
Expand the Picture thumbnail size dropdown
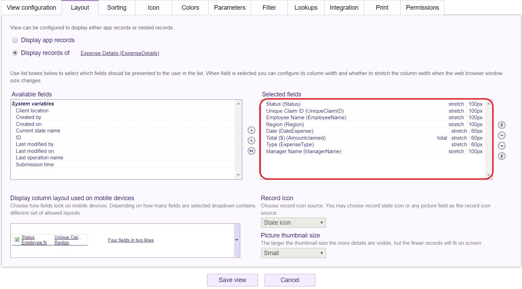[293, 253]
